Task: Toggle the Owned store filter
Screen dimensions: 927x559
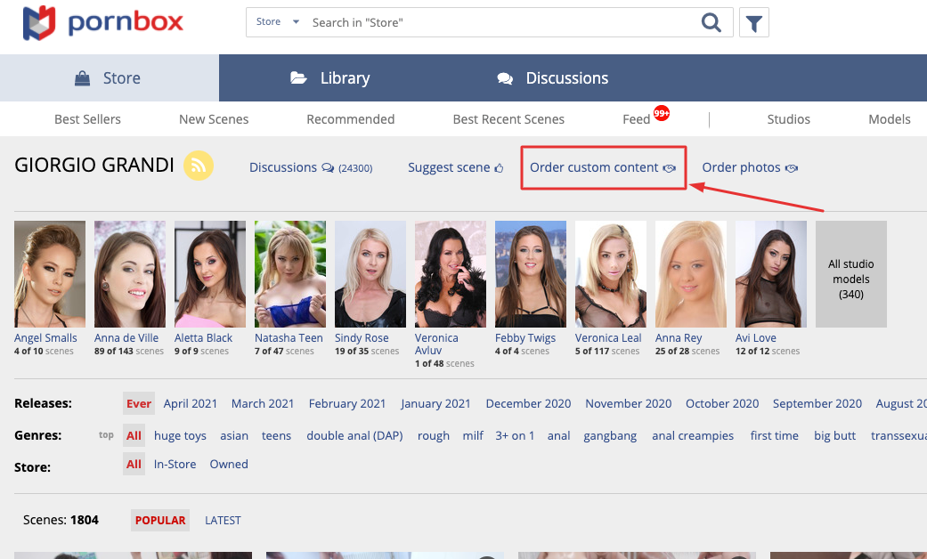Action: click(229, 464)
